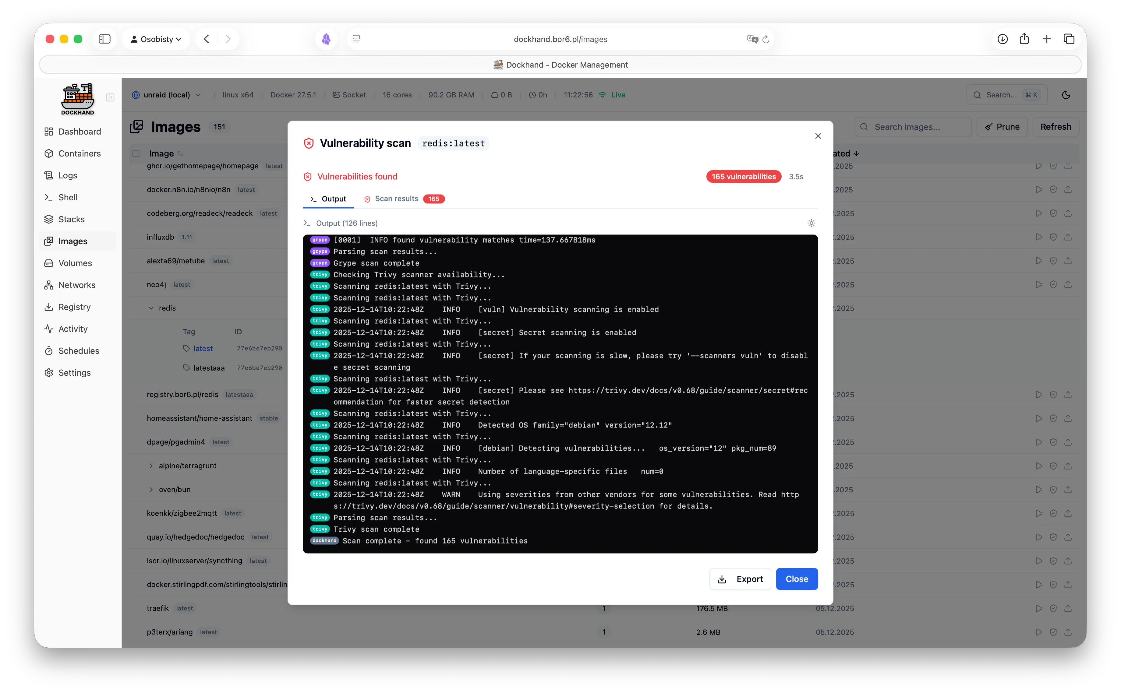Check the select-all images checkbox

(x=135, y=153)
